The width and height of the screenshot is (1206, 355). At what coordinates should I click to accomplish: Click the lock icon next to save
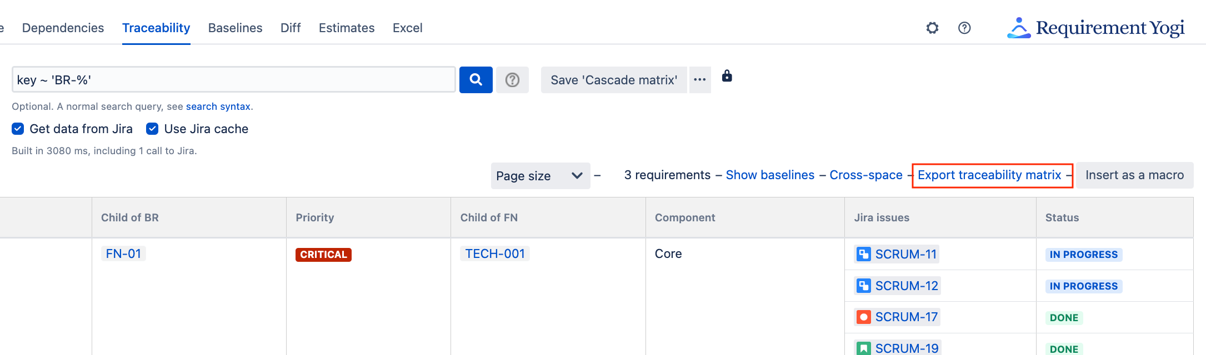(727, 76)
